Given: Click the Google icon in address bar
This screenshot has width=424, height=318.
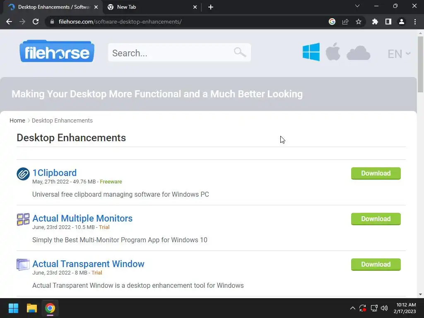Looking at the screenshot, I should click(332, 22).
